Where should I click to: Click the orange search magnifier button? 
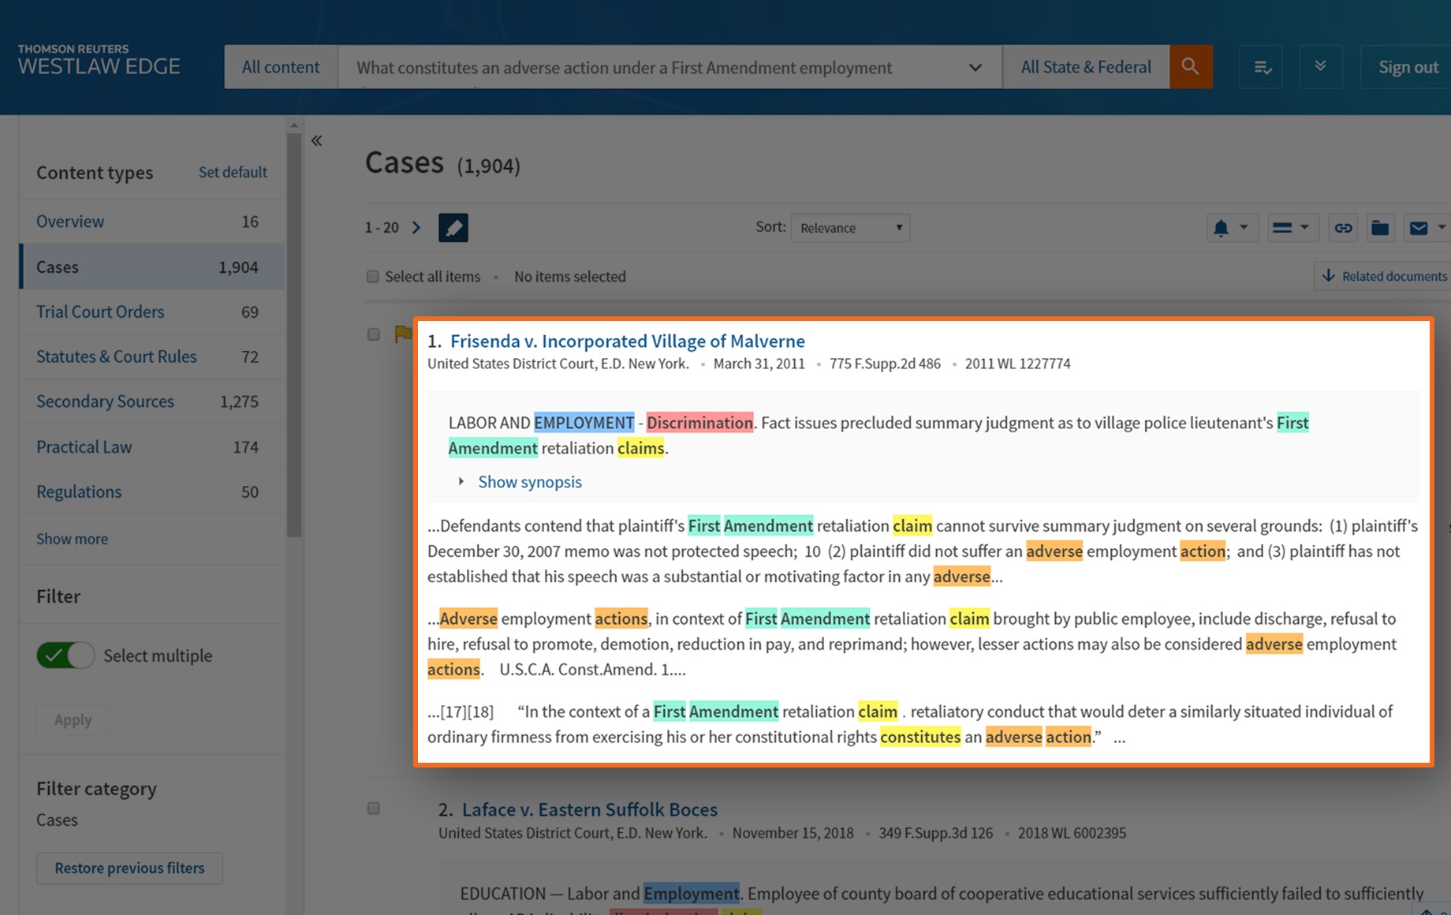pyautogui.click(x=1190, y=67)
